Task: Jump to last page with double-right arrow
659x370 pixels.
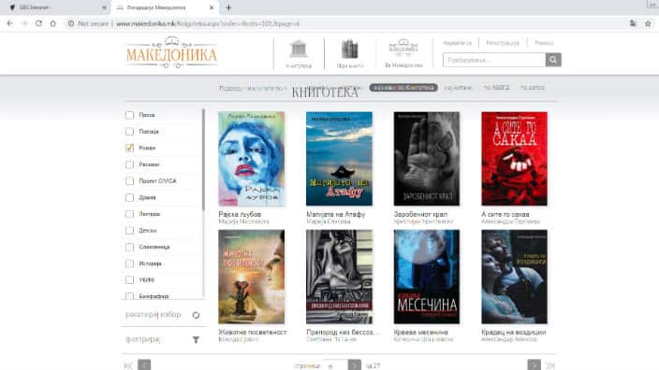Action: 550,366
